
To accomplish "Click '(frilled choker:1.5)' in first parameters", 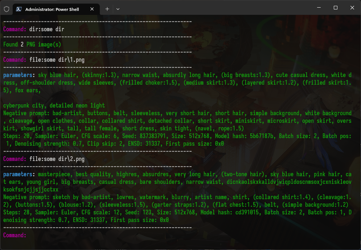I will pos(148,83).
